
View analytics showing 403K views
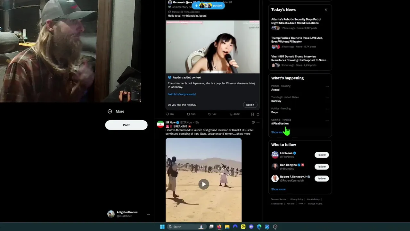click(234, 114)
